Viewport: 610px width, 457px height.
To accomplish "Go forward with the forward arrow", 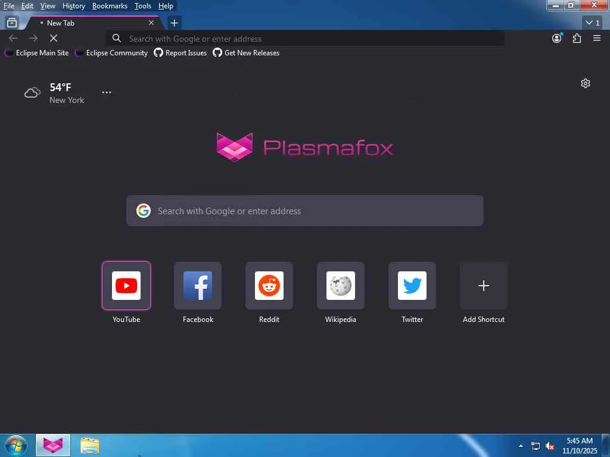I will tap(33, 38).
